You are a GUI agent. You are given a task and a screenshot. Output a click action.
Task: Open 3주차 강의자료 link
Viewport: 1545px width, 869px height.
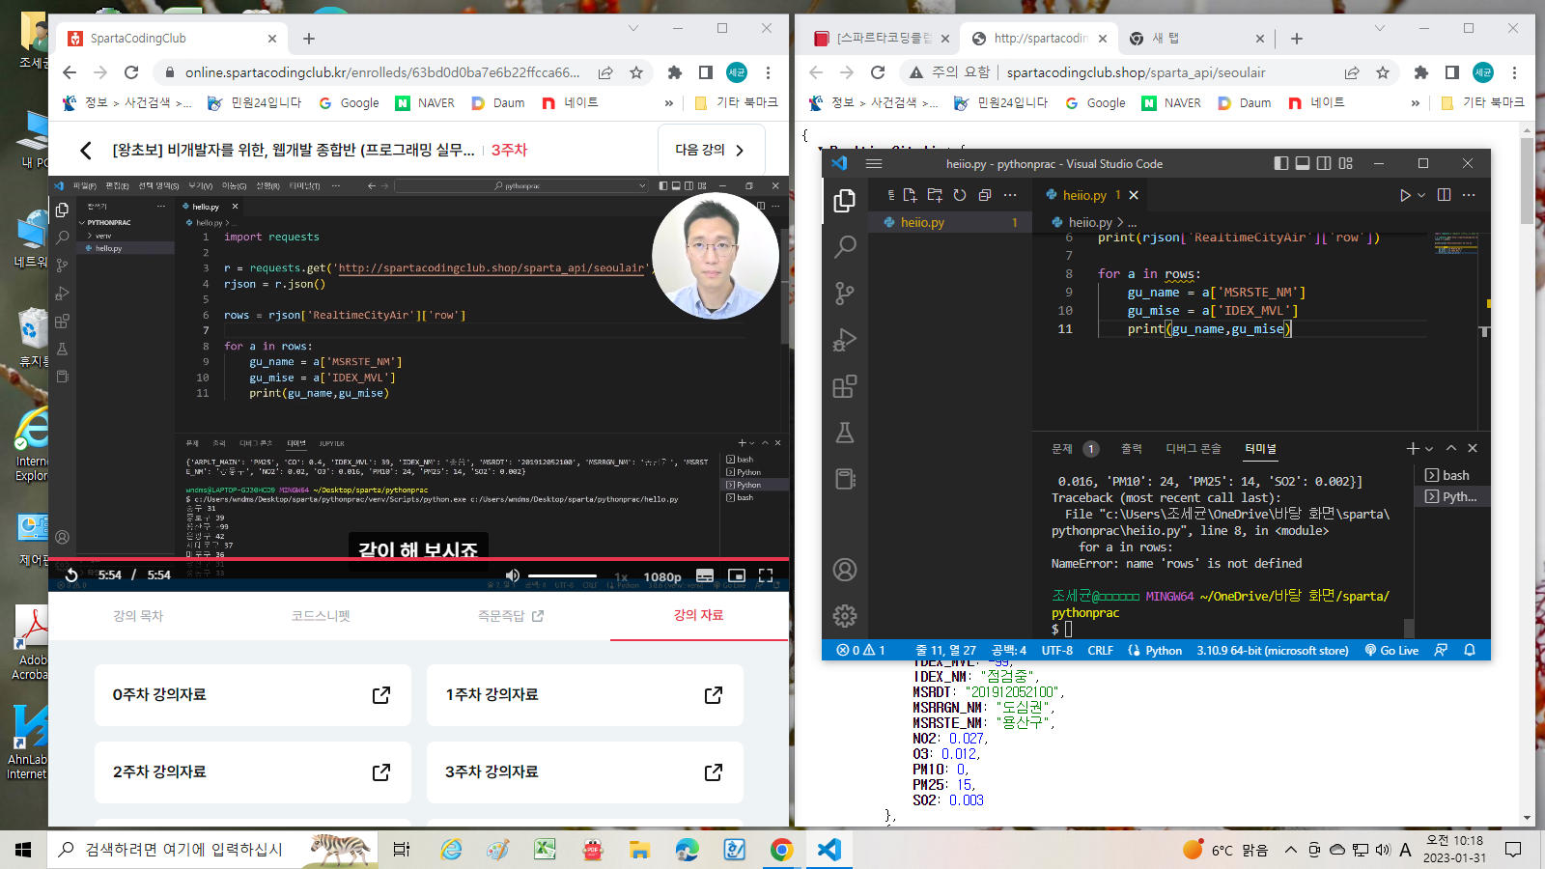[585, 772]
